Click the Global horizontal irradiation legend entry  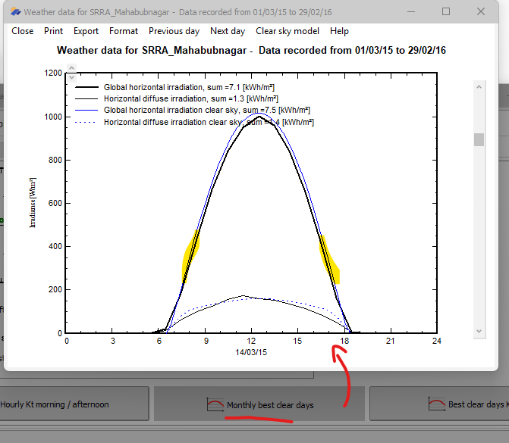point(189,87)
